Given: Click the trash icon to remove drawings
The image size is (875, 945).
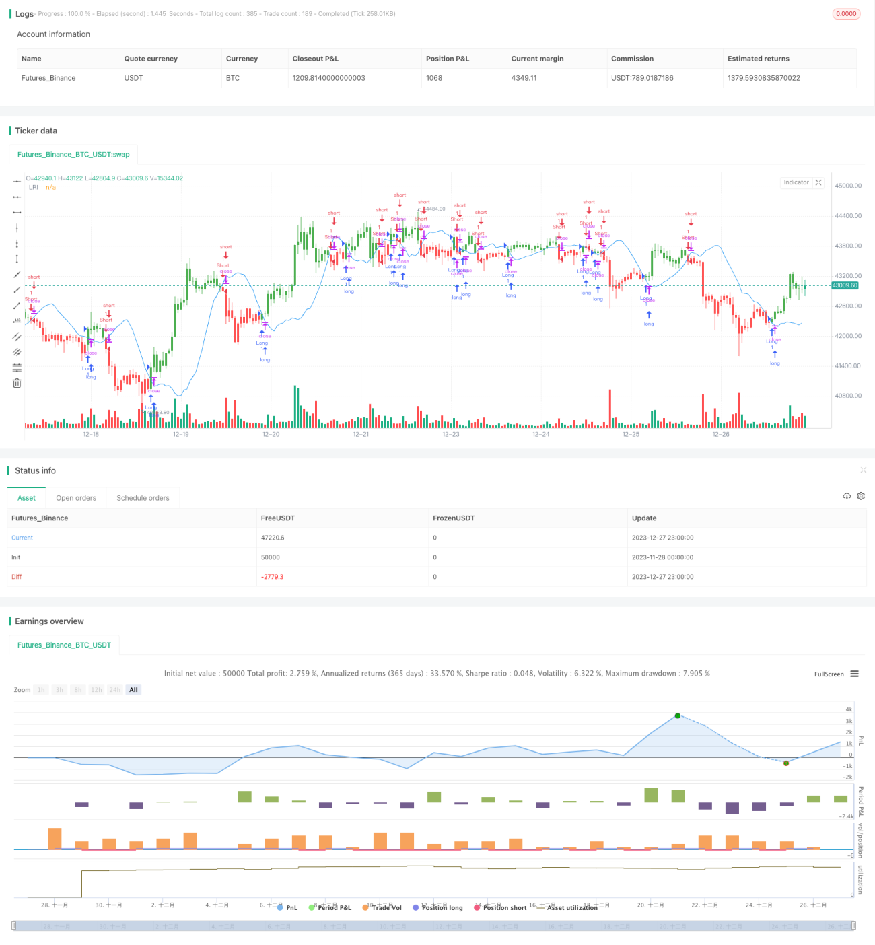Looking at the screenshot, I should point(17,383).
